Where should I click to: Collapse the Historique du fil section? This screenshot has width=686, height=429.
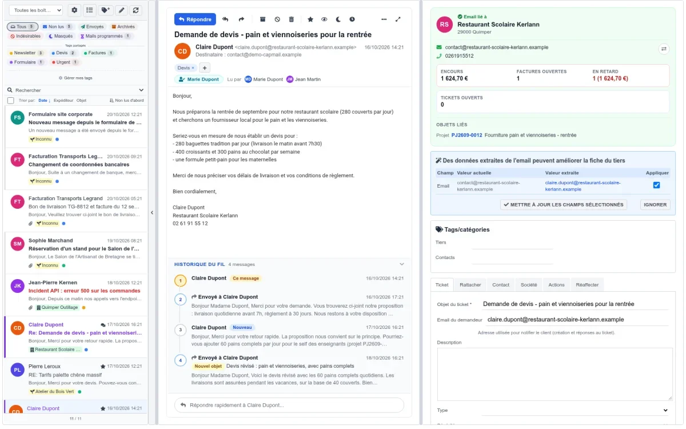402,264
